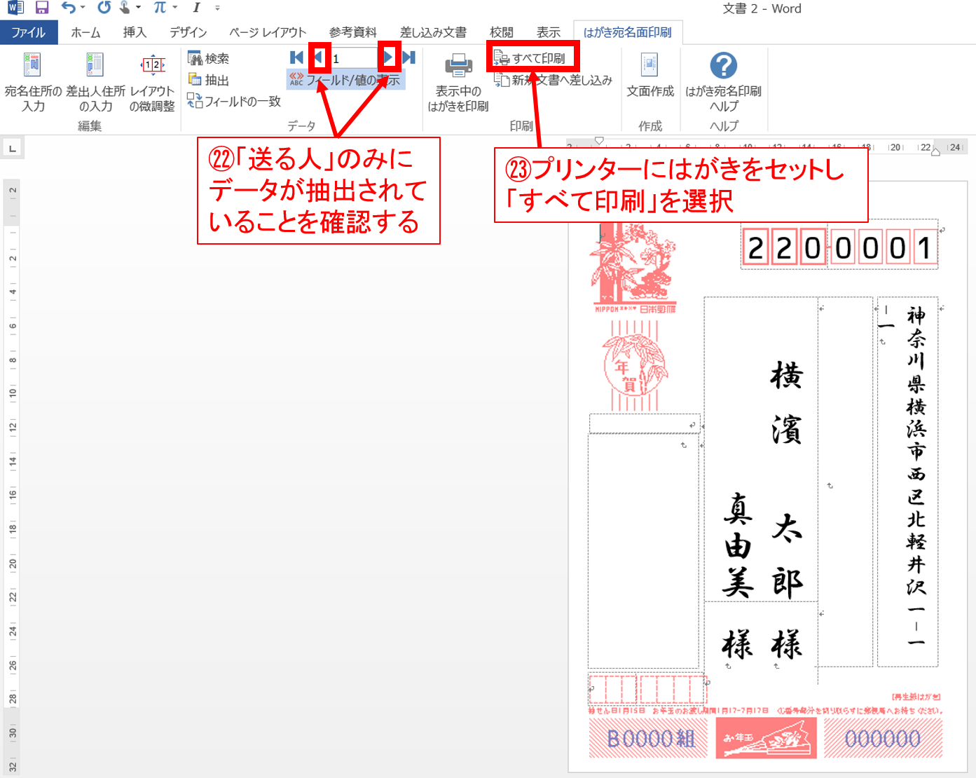This screenshot has width=976, height=778.
Task: Go to the first record
Action: [296, 57]
